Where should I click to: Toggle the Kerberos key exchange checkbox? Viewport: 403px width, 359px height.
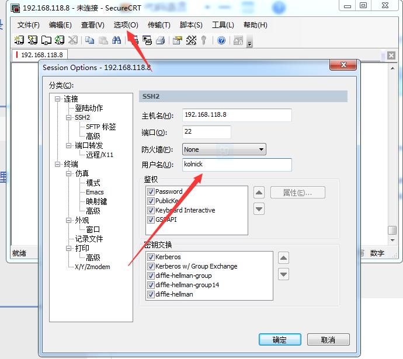pyautogui.click(x=151, y=257)
